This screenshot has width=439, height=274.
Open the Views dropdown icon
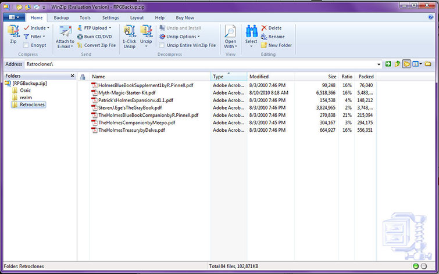coord(417,64)
